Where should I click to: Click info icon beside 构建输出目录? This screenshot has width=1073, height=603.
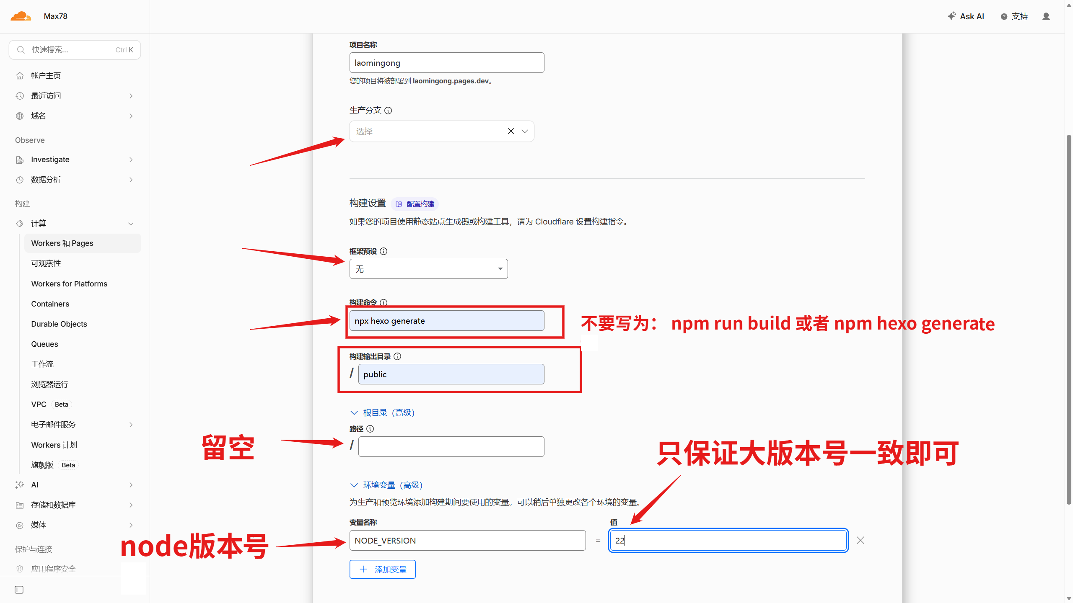397,356
